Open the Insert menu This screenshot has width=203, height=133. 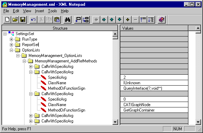click(x=39, y=11)
